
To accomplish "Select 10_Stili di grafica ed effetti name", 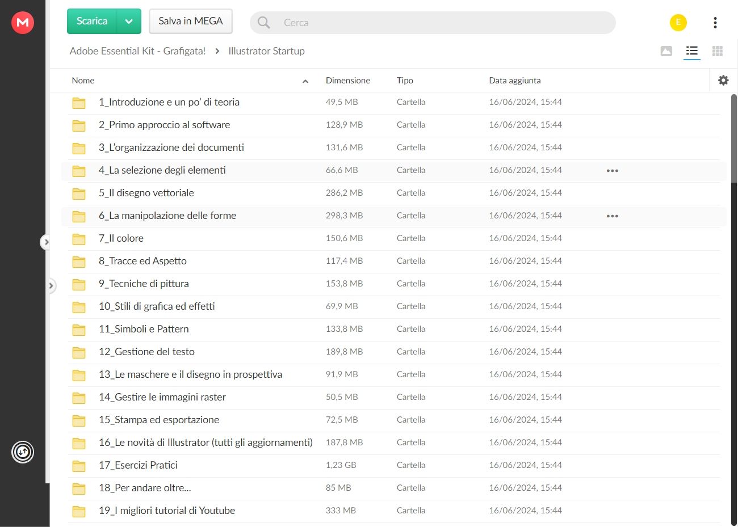I will tap(157, 306).
